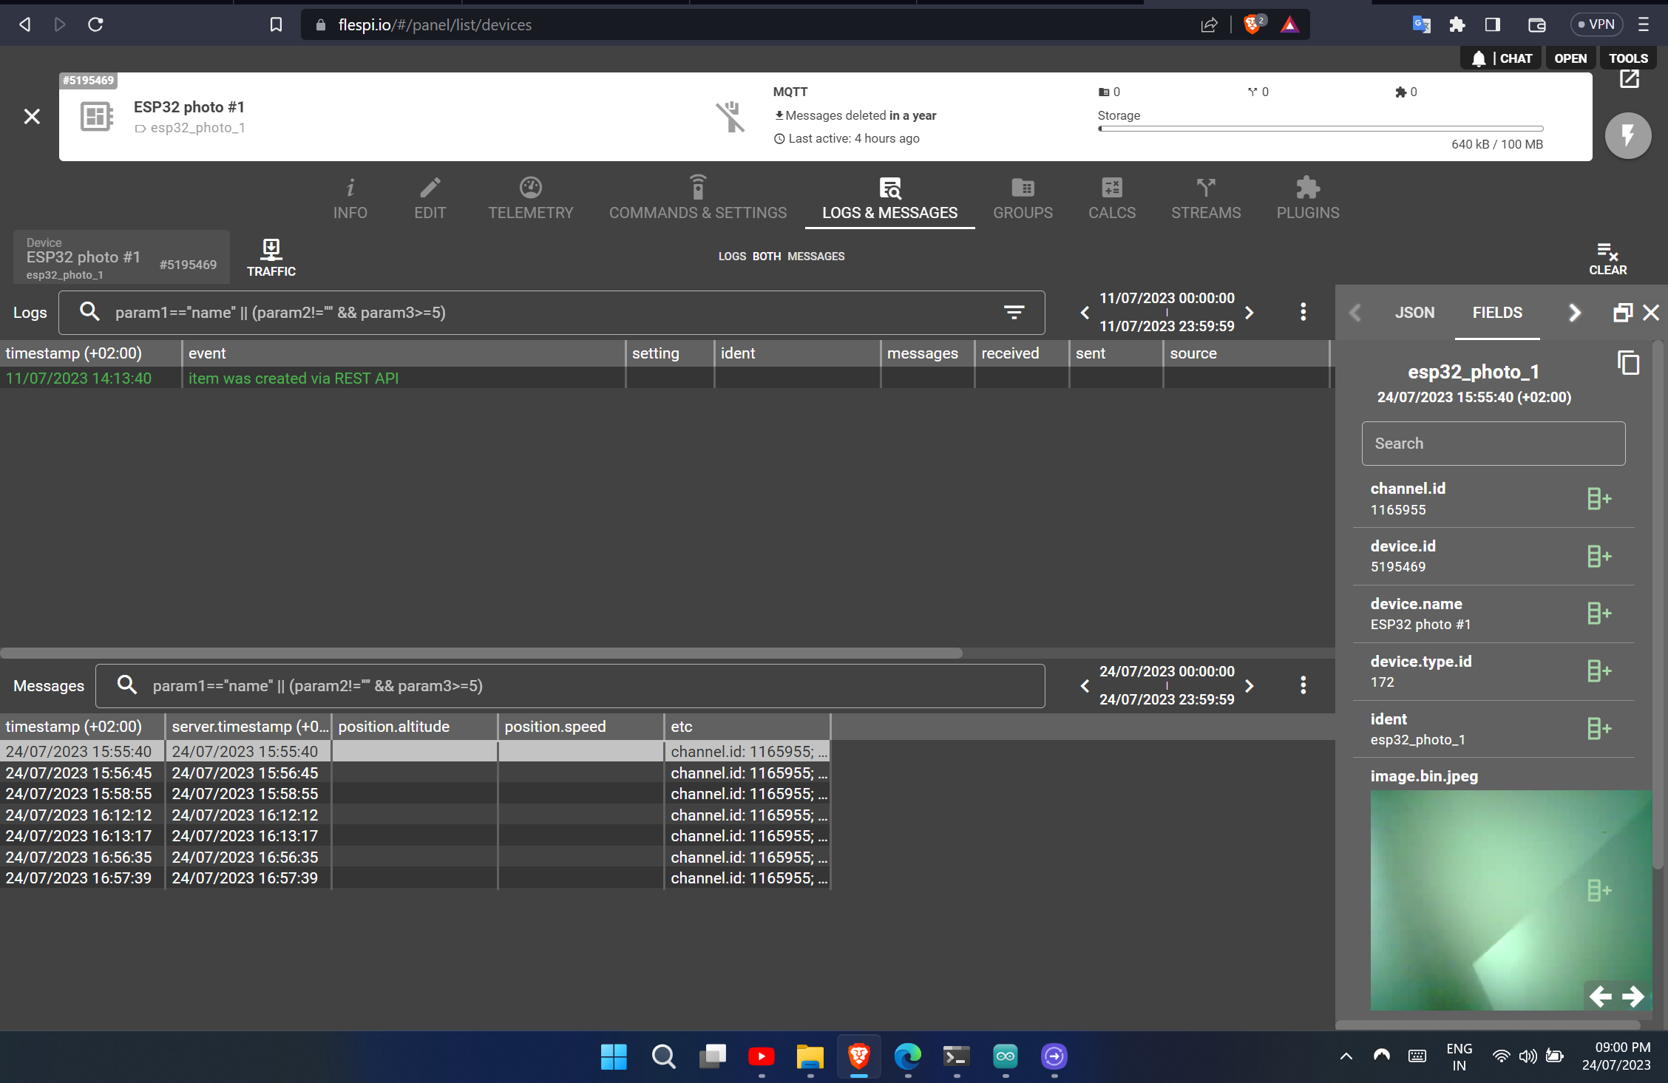Click the TOOLS button
Viewport: 1668px width, 1083px height.
click(1627, 58)
